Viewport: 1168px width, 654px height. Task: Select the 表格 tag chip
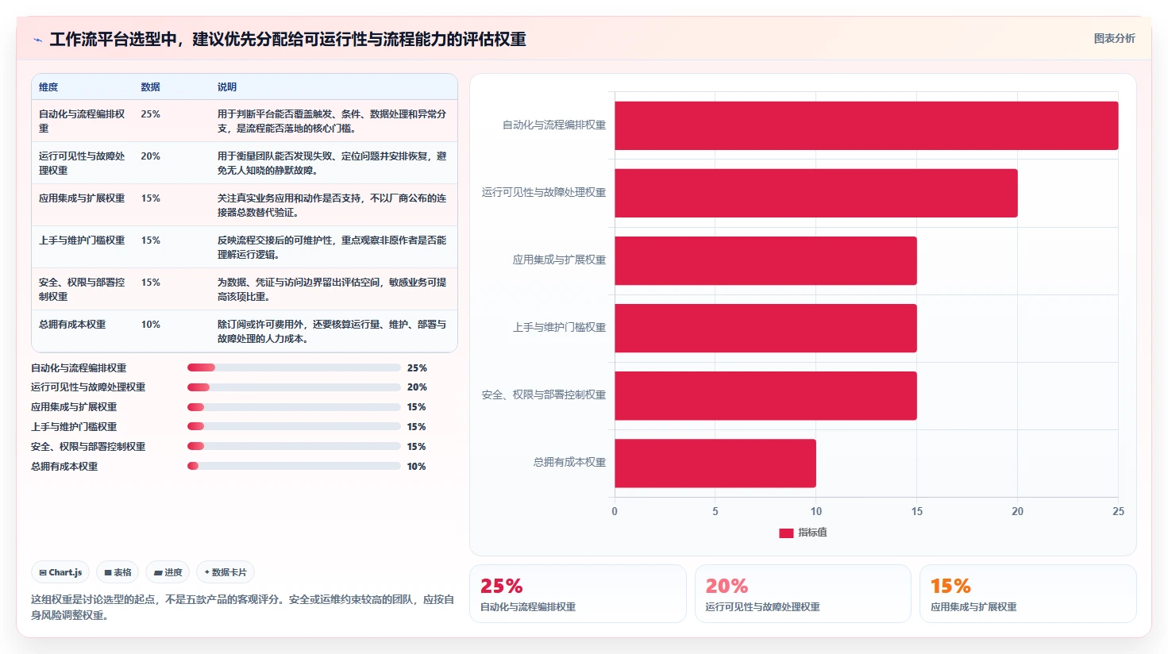118,572
